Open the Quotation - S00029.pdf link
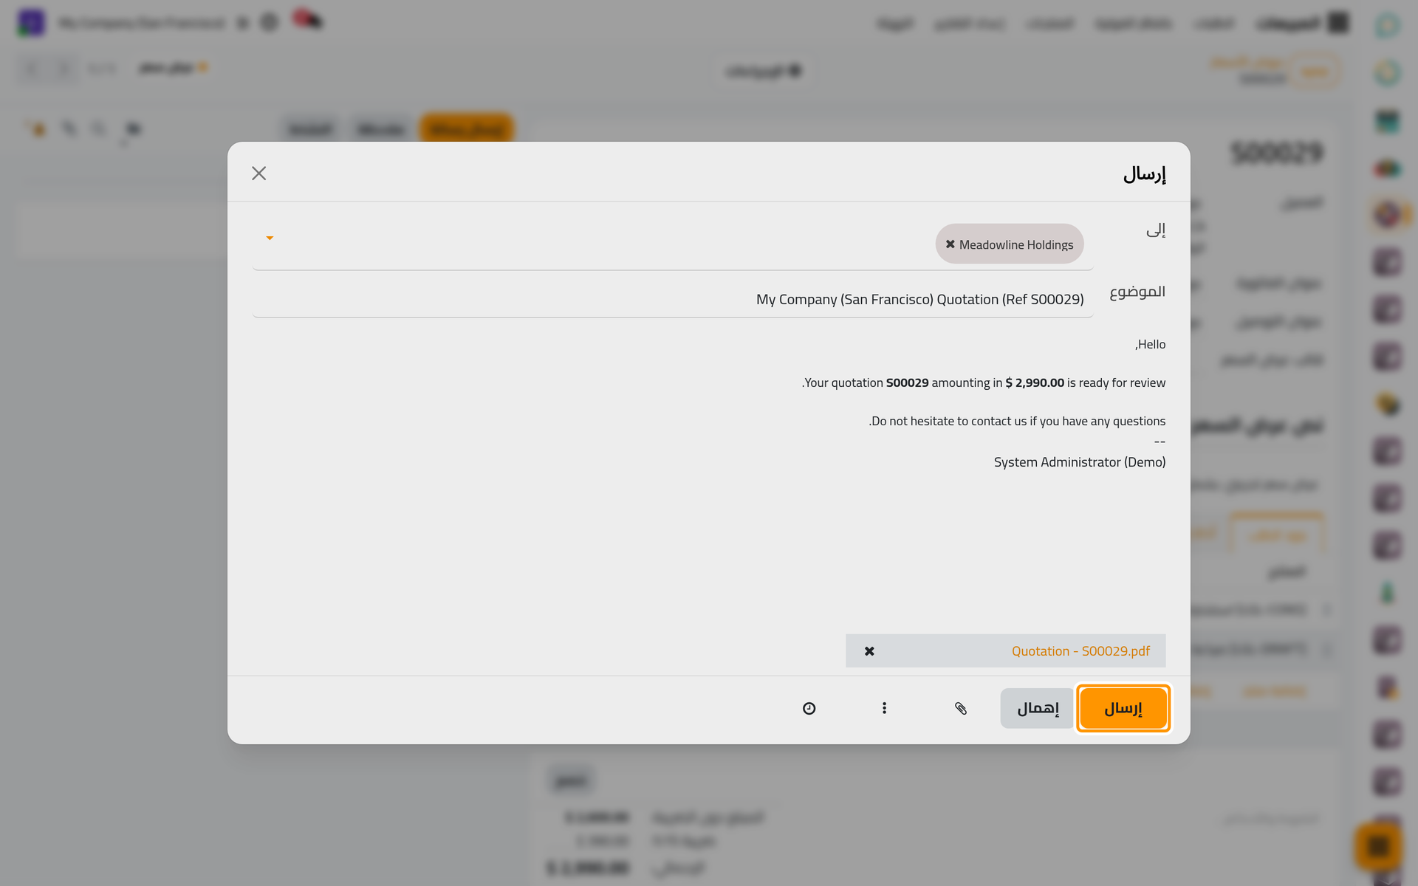Screen dimensions: 1418x886 click(1080, 650)
